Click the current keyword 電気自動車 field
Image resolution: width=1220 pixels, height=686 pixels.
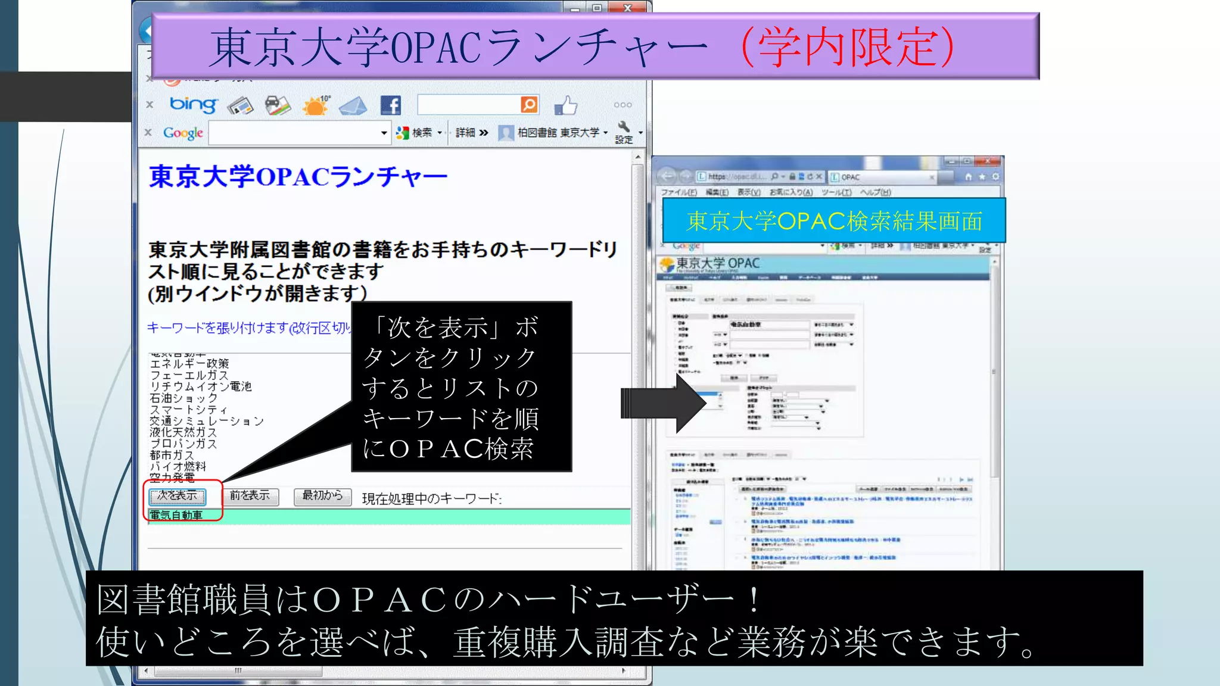pyautogui.click(x=389, y=516)
